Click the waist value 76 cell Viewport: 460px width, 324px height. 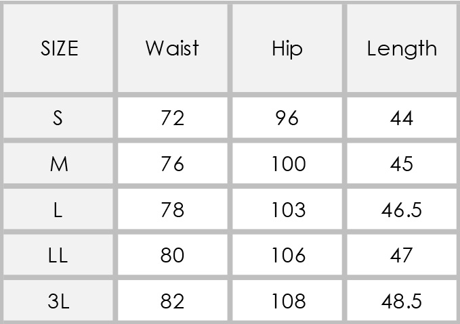(173, 164)
